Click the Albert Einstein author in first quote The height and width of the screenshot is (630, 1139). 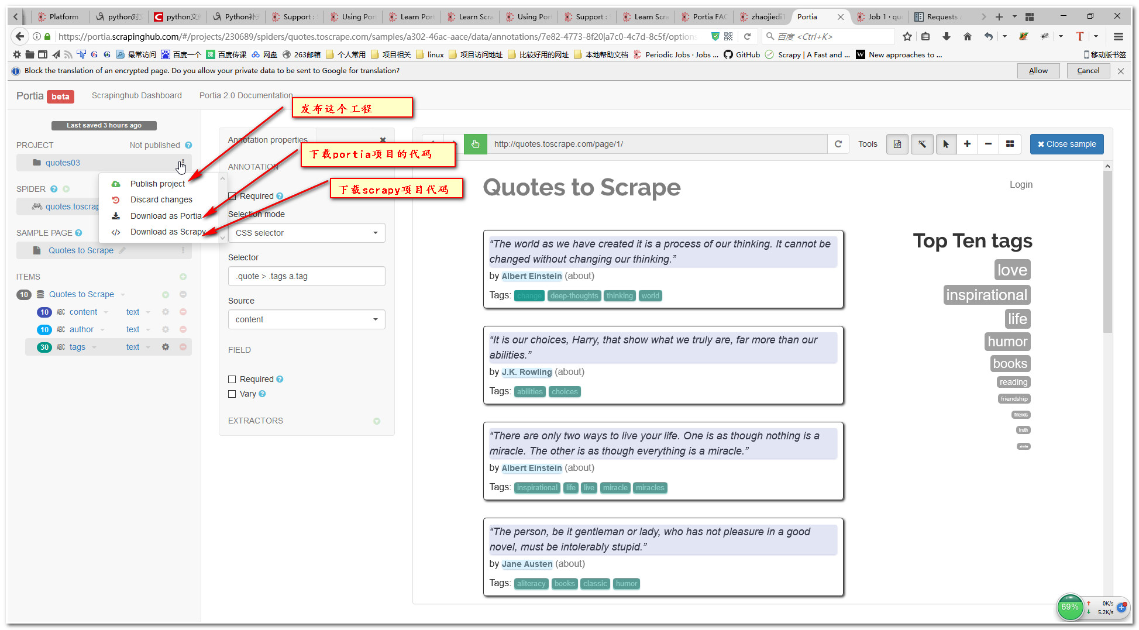pos(531,276)
